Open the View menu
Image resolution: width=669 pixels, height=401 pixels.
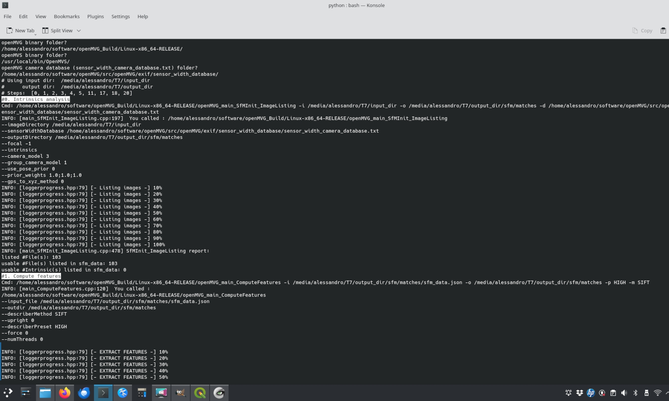pos(41,16)
